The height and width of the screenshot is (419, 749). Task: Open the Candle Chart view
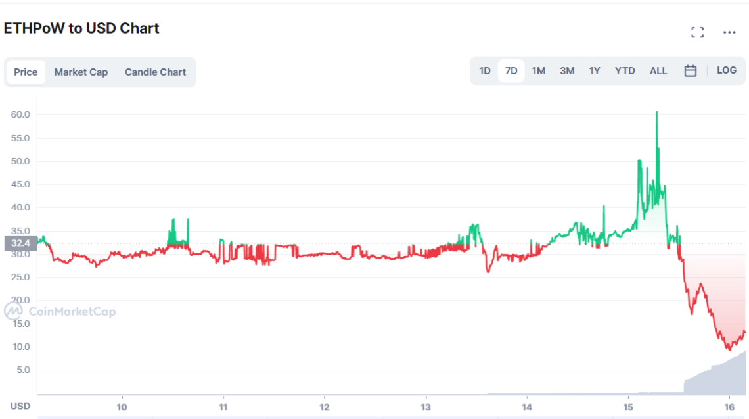coord(155,72)
